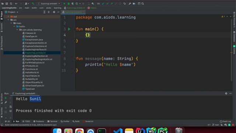Open the ExploringLambdaKt run configuration dropdown
Viewport: 236px width, 133px height.
49,4
